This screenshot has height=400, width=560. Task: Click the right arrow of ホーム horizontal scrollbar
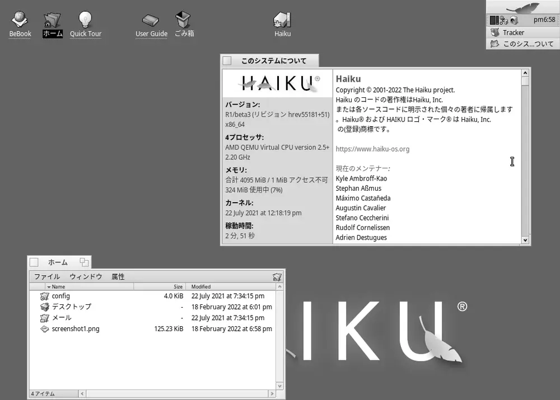[272, 394]
